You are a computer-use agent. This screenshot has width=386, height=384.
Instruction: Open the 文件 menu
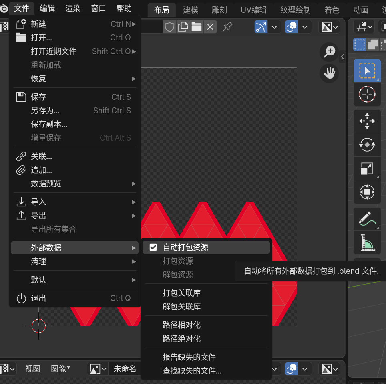pos(22,8)
